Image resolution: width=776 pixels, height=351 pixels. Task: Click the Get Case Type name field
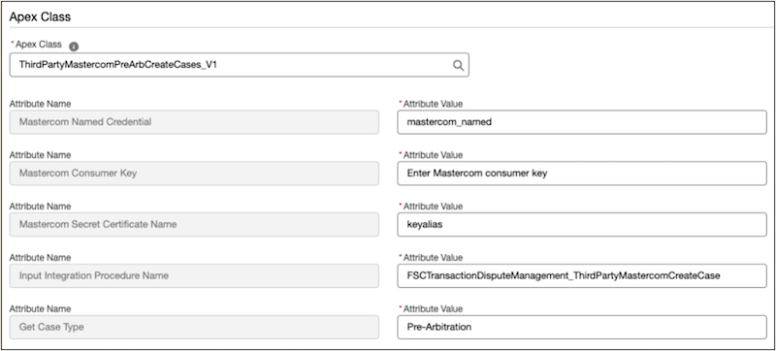click(194, 328)
